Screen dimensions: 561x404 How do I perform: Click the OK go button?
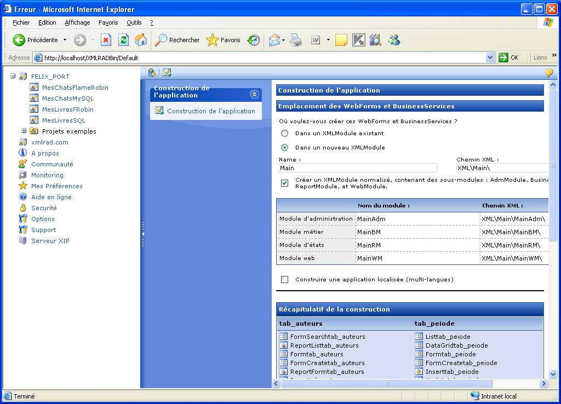click(x=508, y=57)
